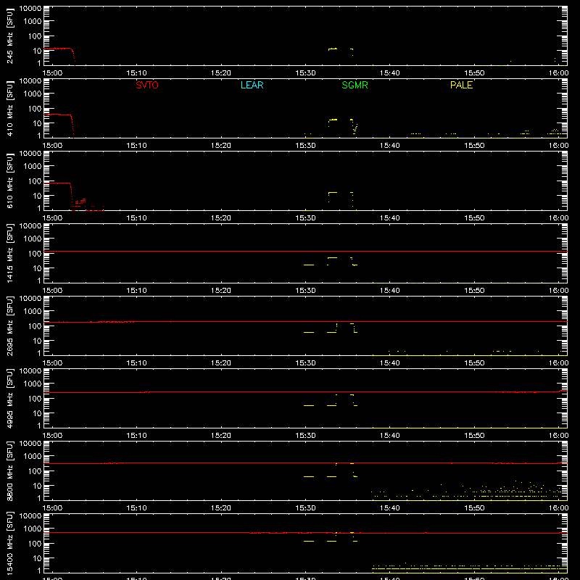Click the 15:40 tick below the 610 MHz panel

389,218
